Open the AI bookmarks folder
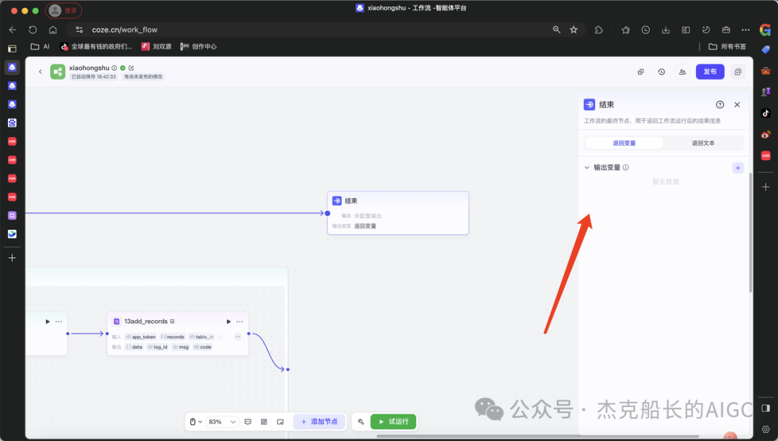778x441 pixels. [40, 47]
